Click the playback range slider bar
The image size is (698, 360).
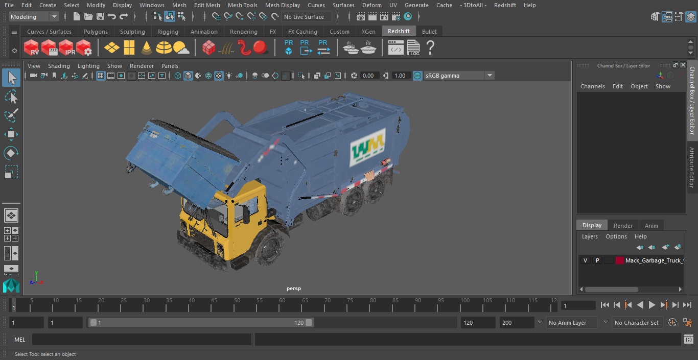point(201,323)
